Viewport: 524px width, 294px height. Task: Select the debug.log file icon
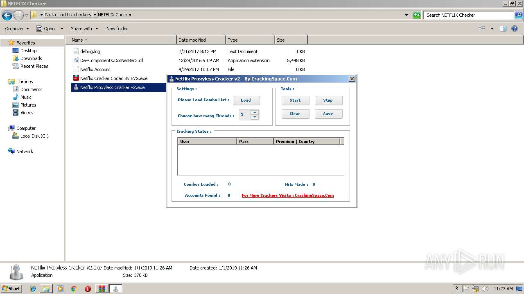coord(76,51)
